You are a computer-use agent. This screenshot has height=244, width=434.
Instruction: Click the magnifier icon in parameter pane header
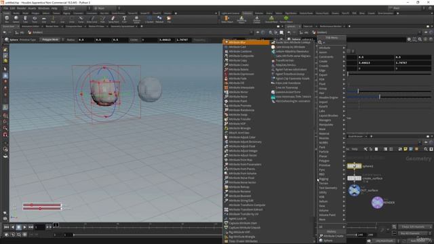420,39
